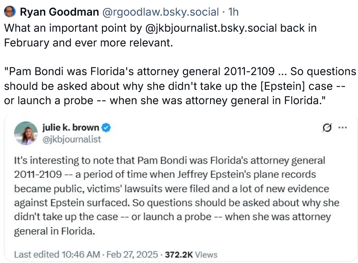358x263 pixels.
Task: Open the @rgoodlaw.bsky.social handle
Action: (x=161, y=12)
